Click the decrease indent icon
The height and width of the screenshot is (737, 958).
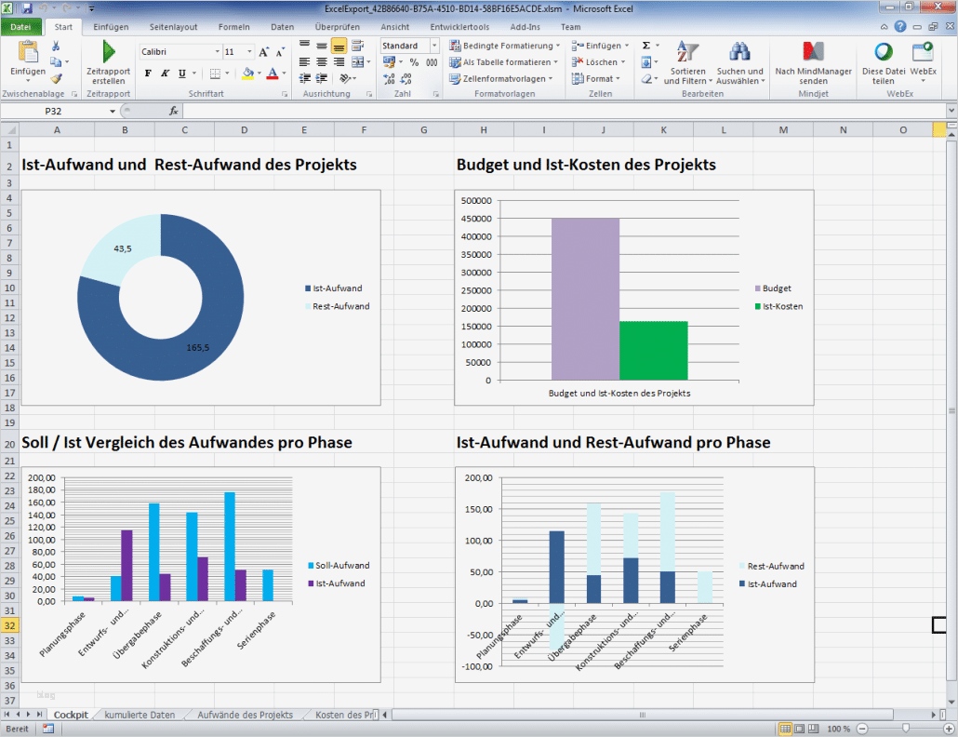[304, 78]
